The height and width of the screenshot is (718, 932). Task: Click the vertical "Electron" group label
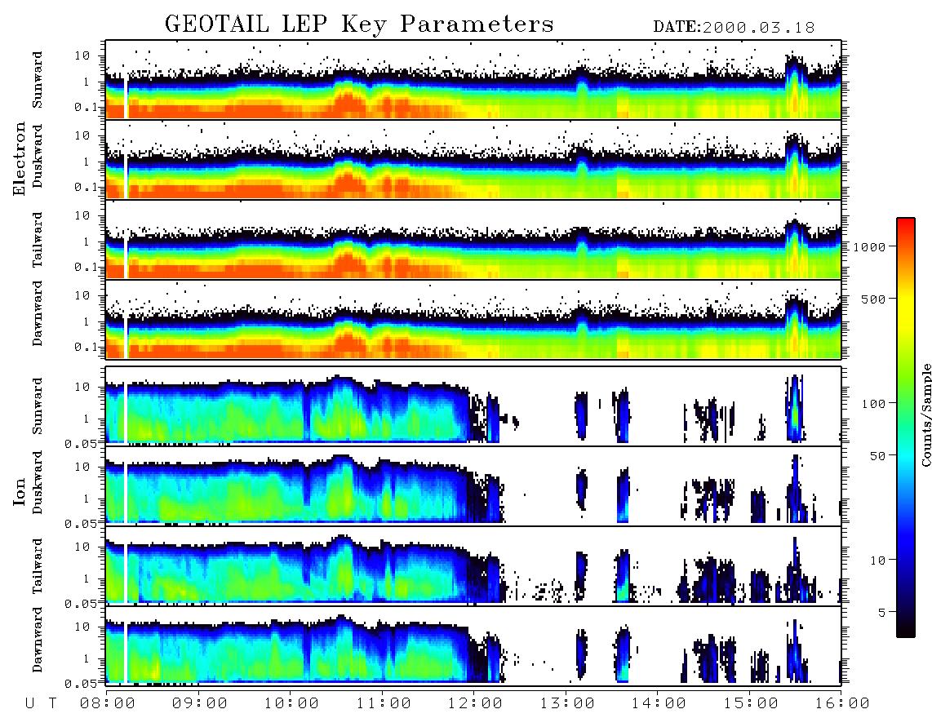[20, 158]
